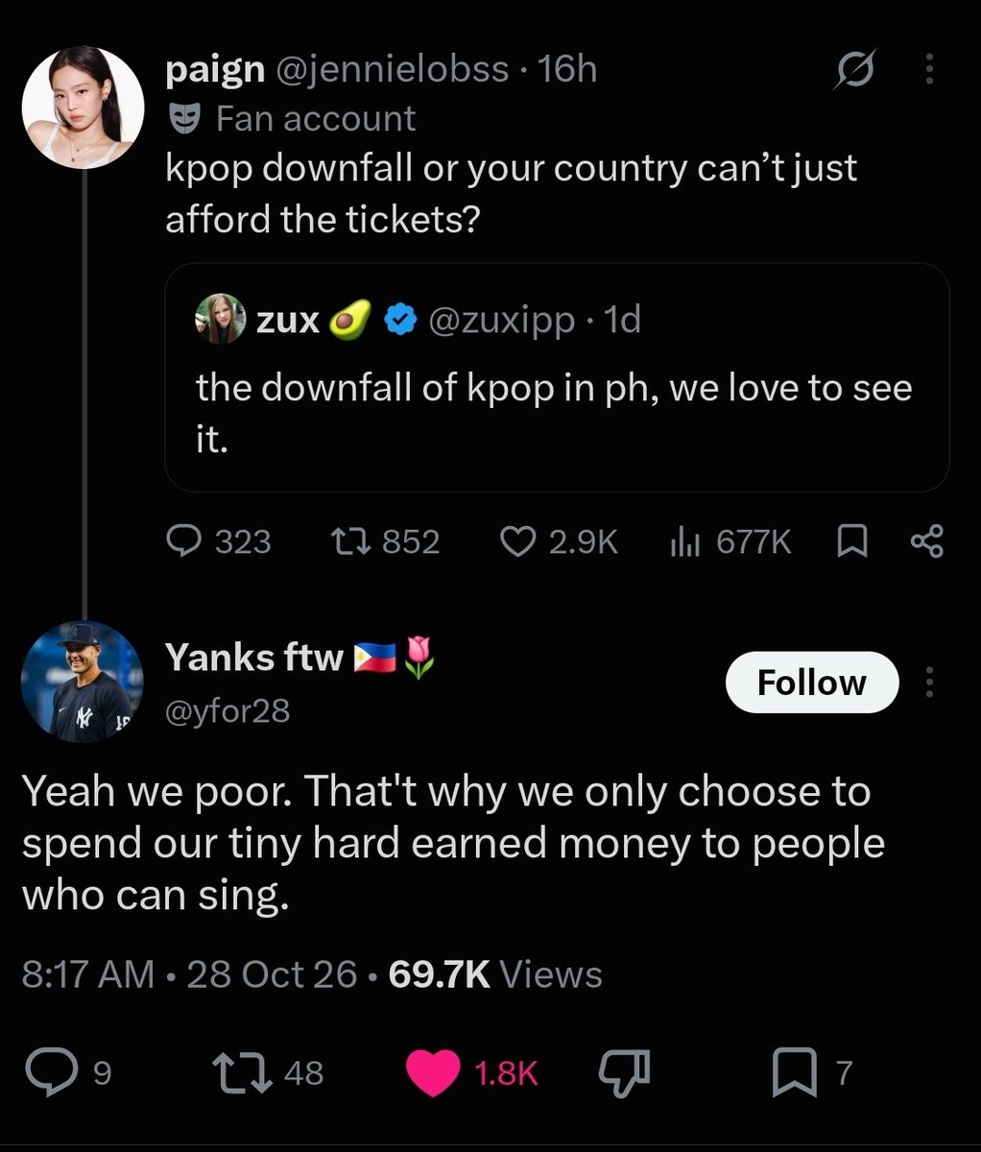This screenshot has width=981, height=1152.
Task: Bookmark paign's post
Action: tap(852, 543)
